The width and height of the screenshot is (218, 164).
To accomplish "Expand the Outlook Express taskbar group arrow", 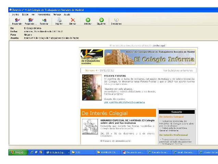I will point(69,152).
